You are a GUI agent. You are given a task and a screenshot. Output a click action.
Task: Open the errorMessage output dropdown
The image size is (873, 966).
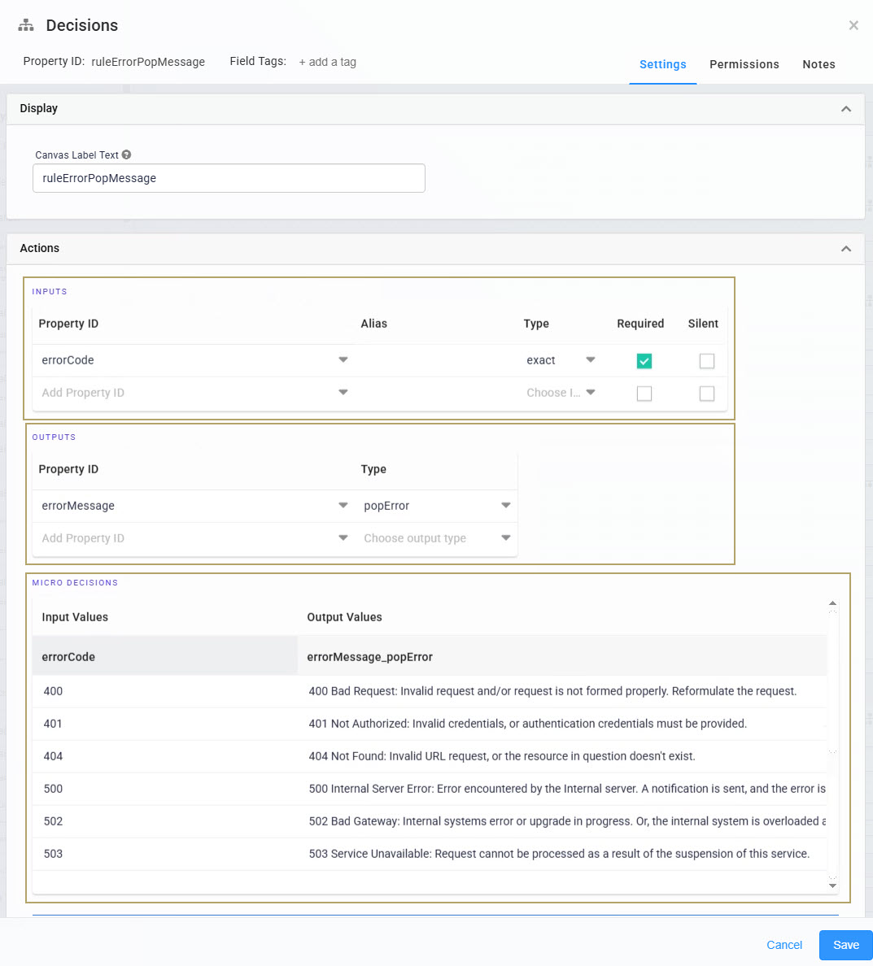click(x=341, y=506)
